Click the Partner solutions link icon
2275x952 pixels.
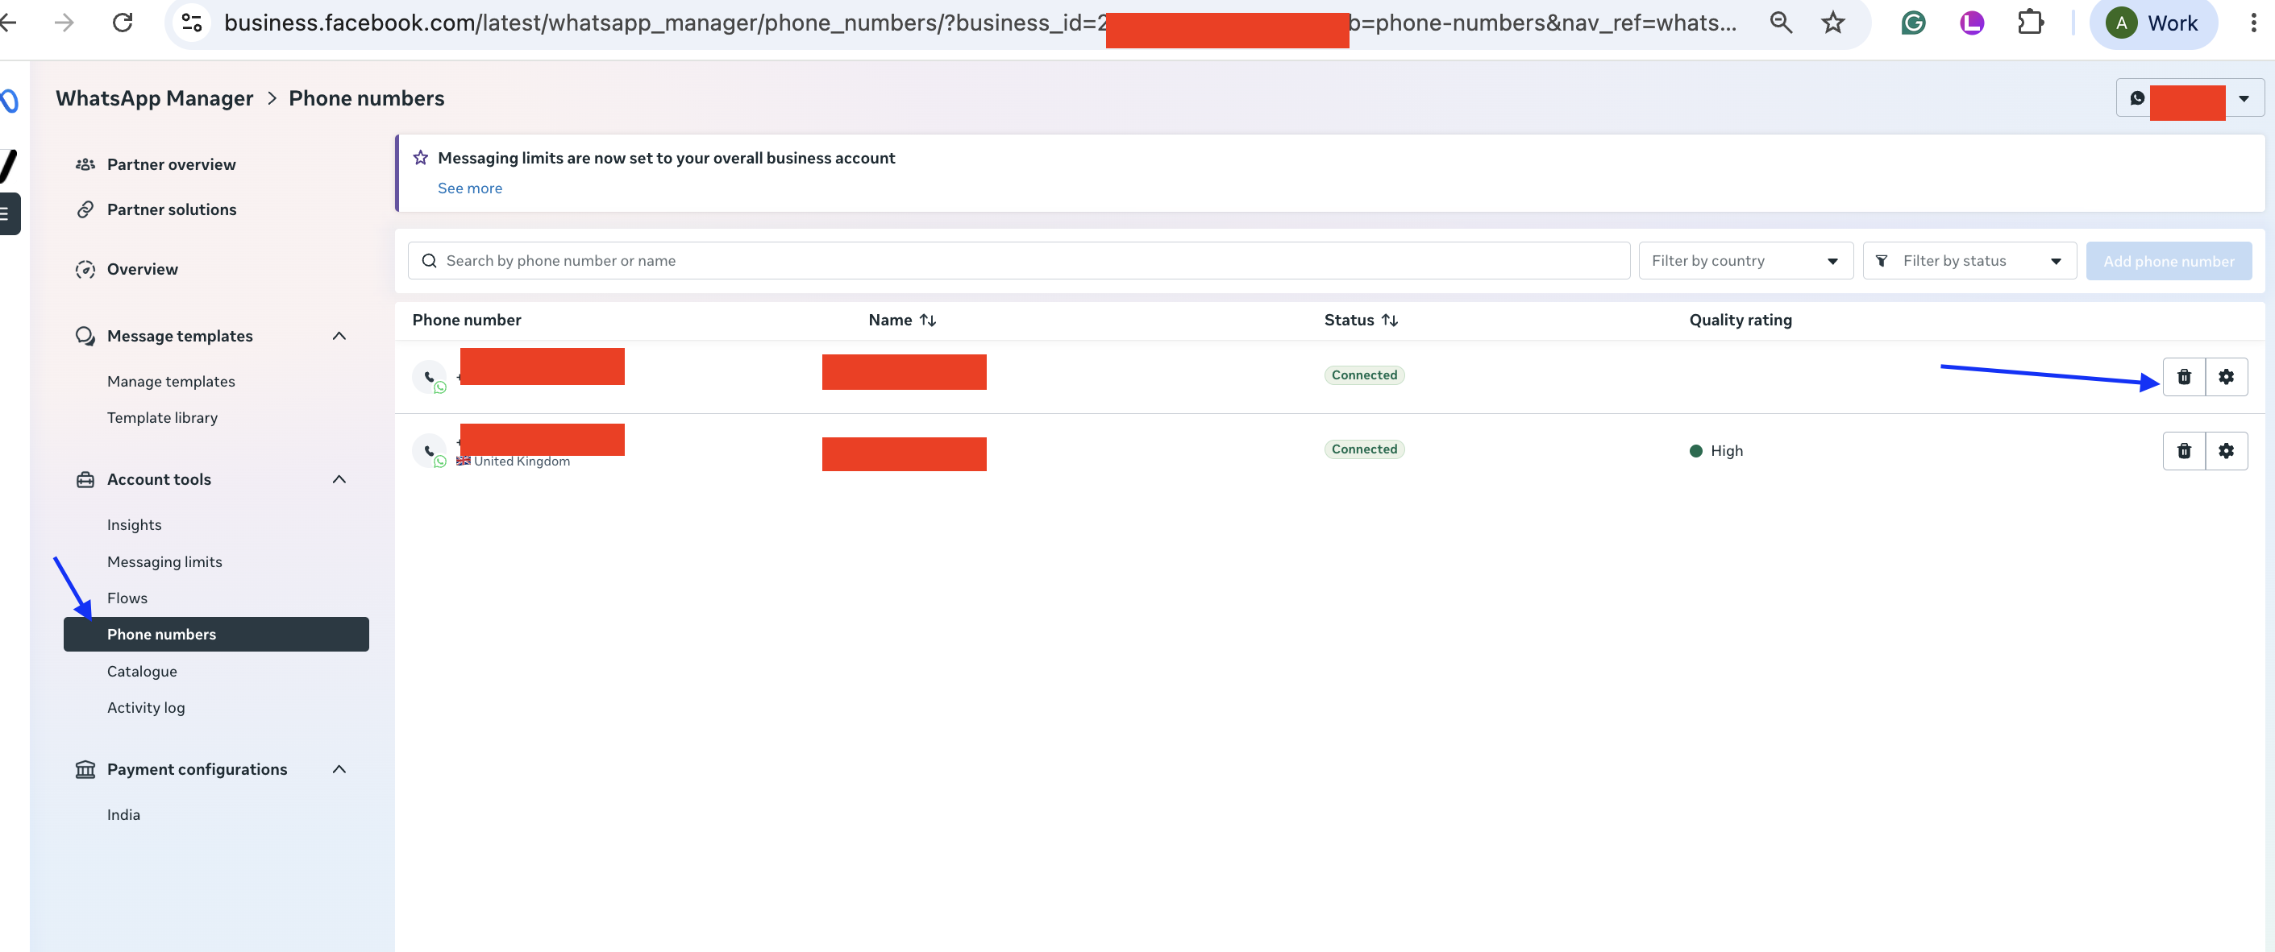[x=85, y=209]
